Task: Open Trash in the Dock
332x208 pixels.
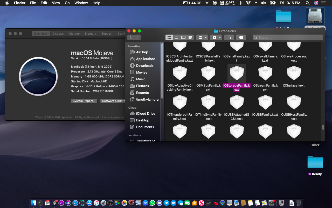Action: [299, 203]
